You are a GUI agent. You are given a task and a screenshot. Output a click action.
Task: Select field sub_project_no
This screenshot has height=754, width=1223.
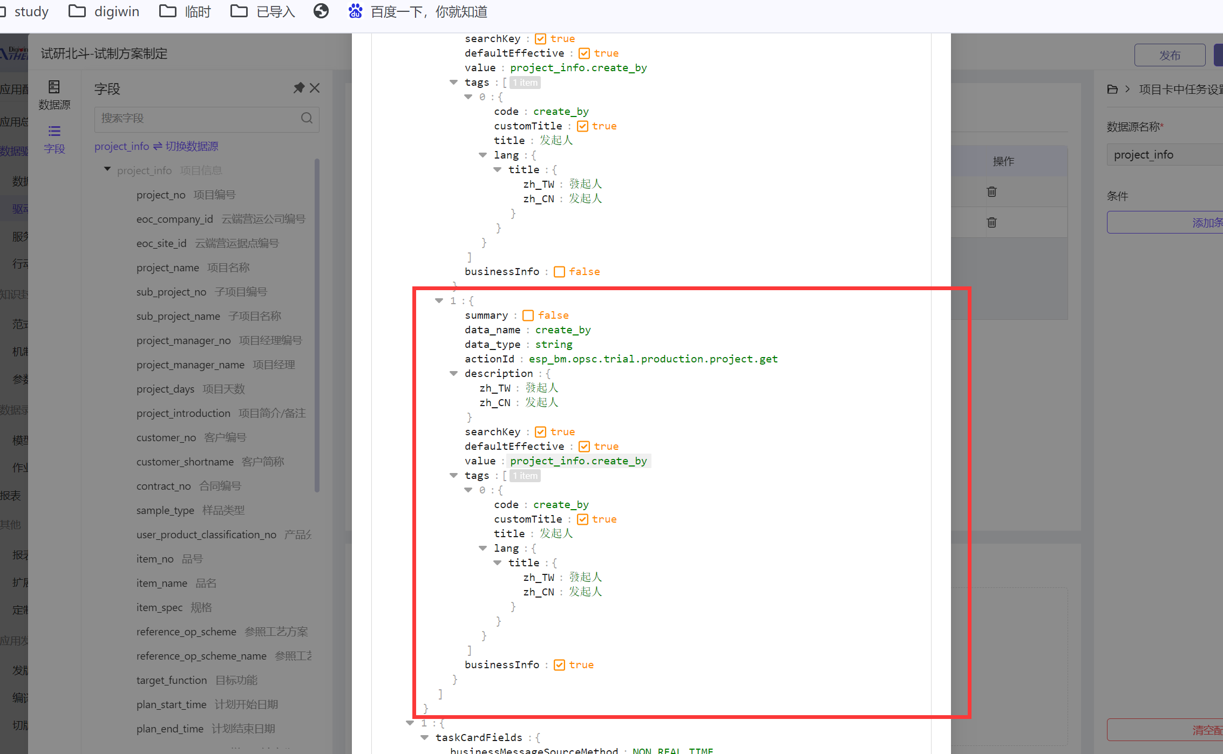pos(201,292)
